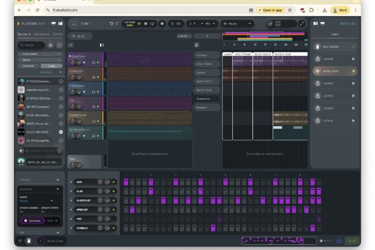Viewport: 375px width, 250px height.
Task: Toggle the first KICK step in bar 1
Action: [126, 182]
